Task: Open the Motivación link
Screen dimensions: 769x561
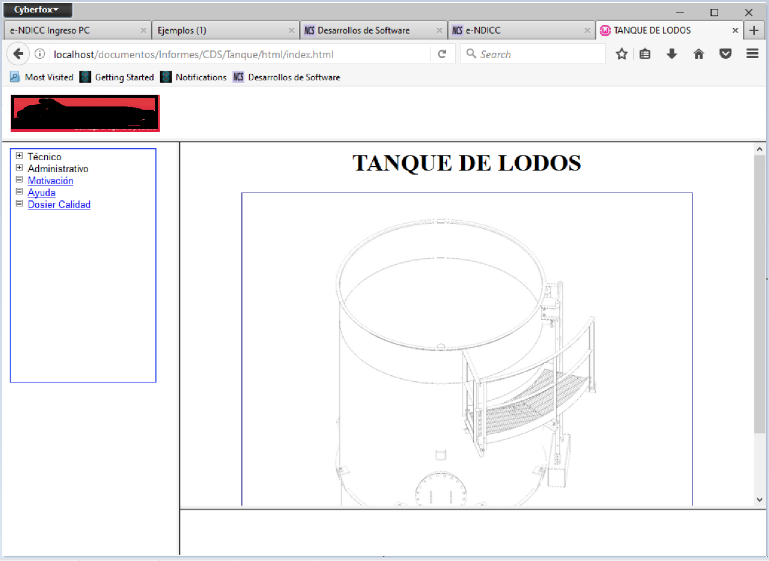Action: [50, 181]
